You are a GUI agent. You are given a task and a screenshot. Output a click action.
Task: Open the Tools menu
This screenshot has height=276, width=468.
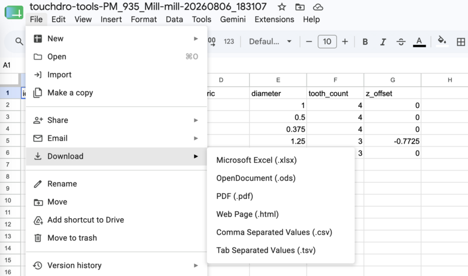[x=201, y=19]
